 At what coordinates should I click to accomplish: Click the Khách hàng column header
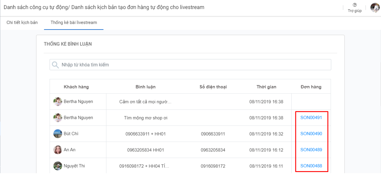[76, 87]
